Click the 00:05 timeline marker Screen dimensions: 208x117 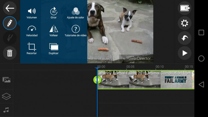point(130,67)
